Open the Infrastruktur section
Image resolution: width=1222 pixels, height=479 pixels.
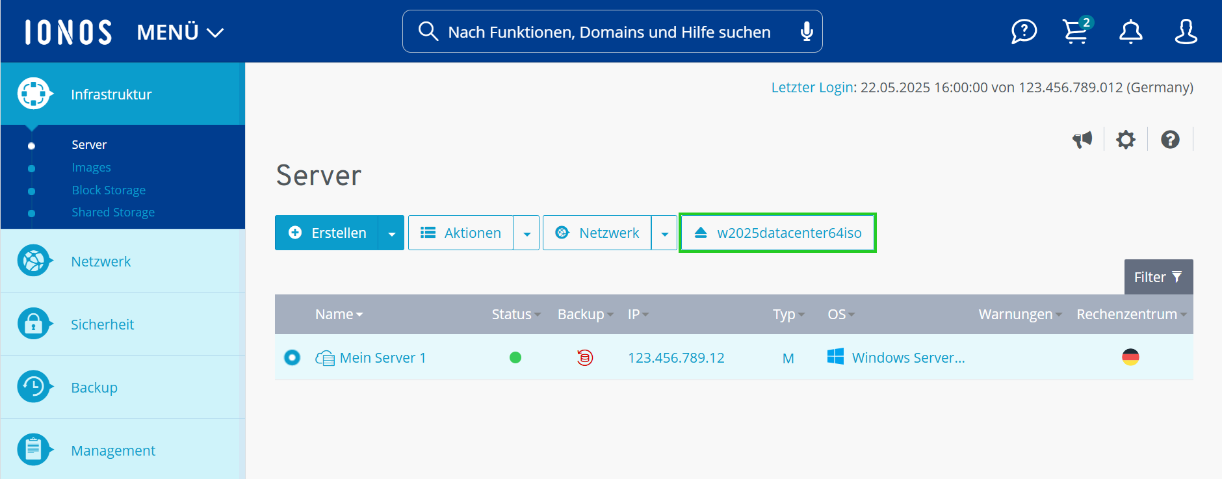[x=123, y=94]
